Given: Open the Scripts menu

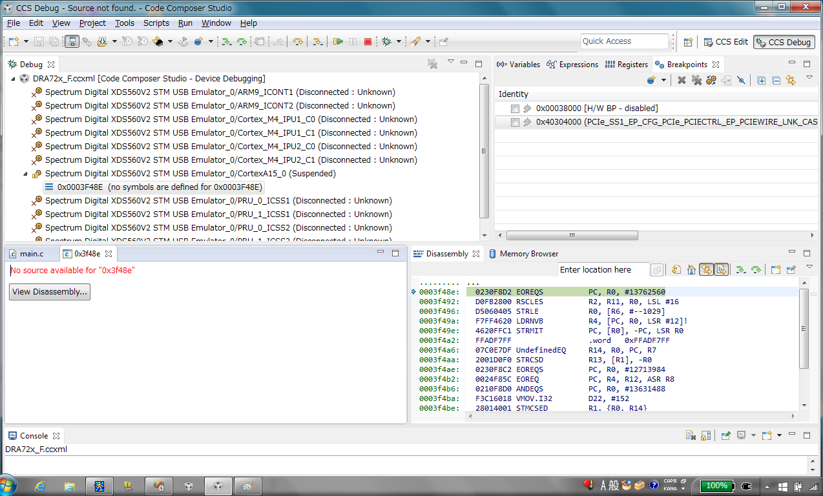Looking at the screenshot, I should [156, 23].
